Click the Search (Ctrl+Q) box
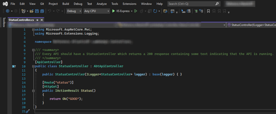276x114 pixels. [x=194, y=4]
